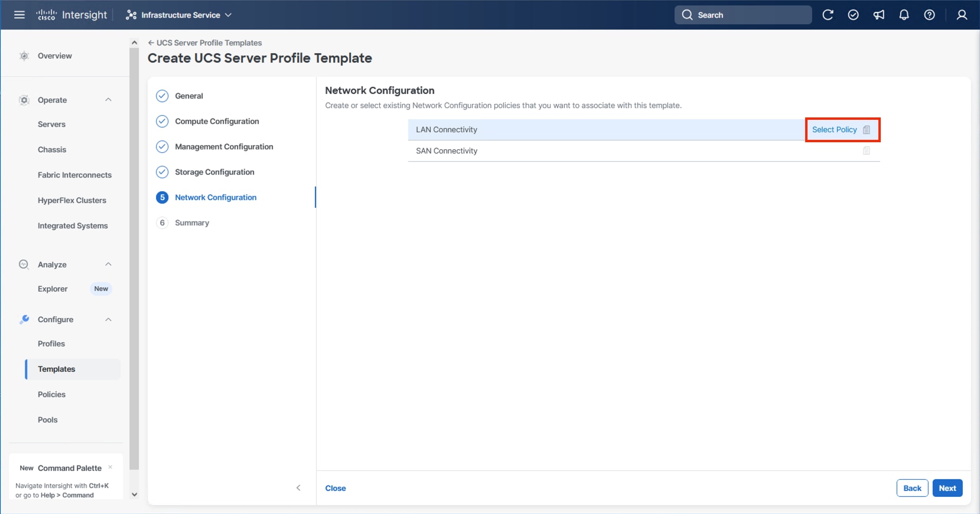Open Policies under Configure

click(x=51, y=395)
